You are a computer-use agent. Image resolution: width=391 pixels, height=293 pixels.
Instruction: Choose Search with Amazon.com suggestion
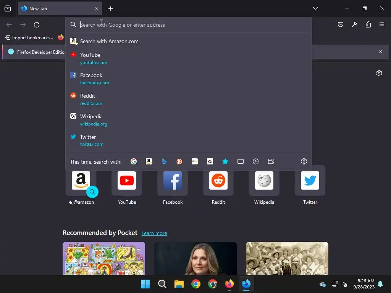coord(189,41)
